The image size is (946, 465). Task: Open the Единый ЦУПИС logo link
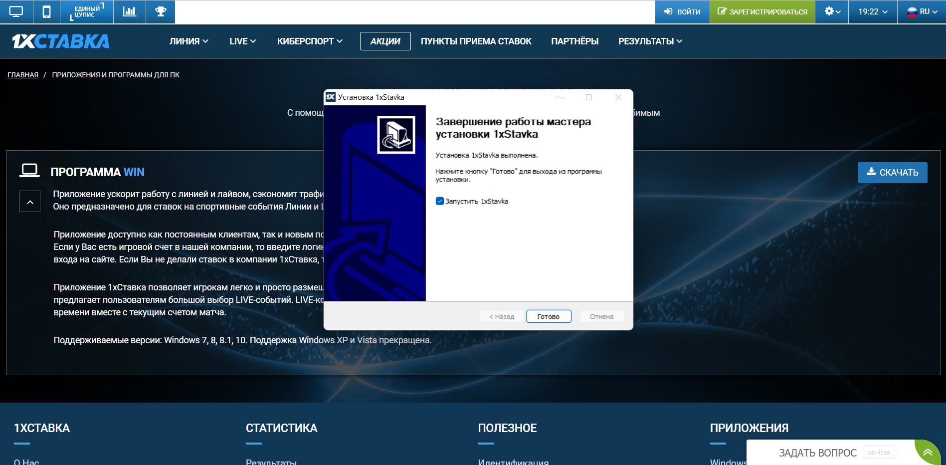[x=87, y=11]
